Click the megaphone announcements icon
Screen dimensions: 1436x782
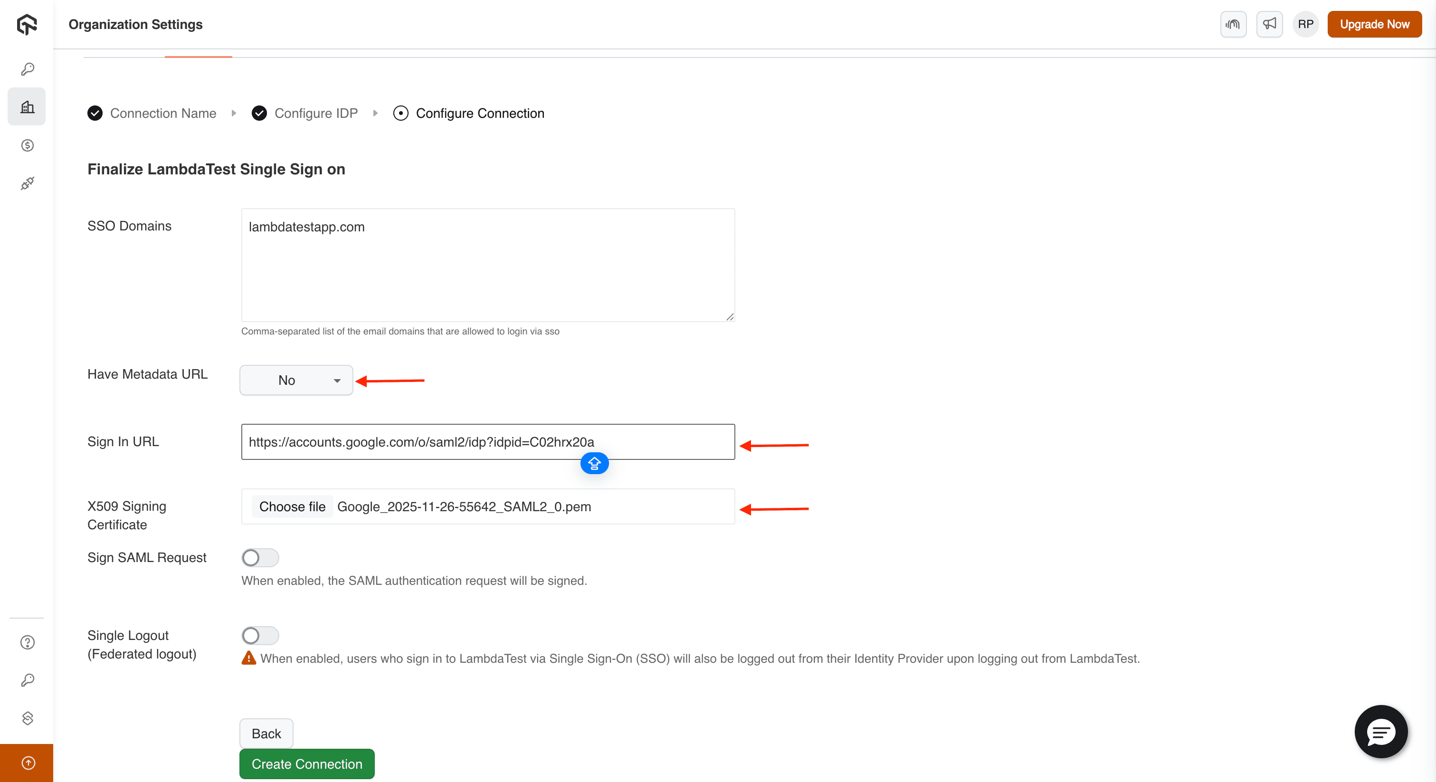[x=1269, y=24]
